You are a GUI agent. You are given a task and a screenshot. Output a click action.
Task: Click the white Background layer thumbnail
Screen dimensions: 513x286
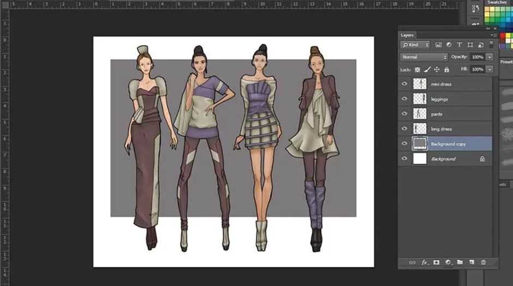point(420,159)
